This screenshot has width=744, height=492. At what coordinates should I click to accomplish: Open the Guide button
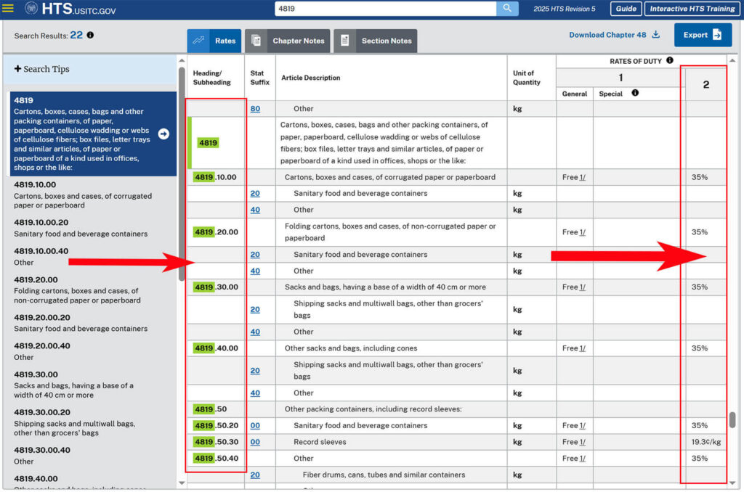[x=625, y=9]
